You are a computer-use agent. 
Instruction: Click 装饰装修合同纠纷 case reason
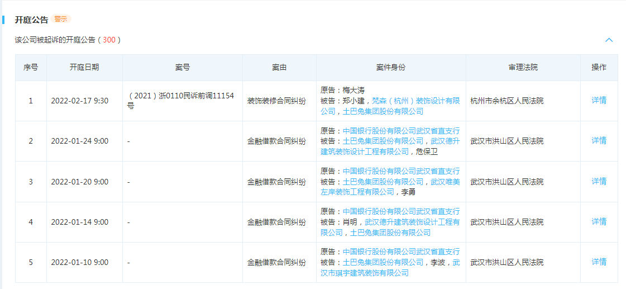(276, 101)
